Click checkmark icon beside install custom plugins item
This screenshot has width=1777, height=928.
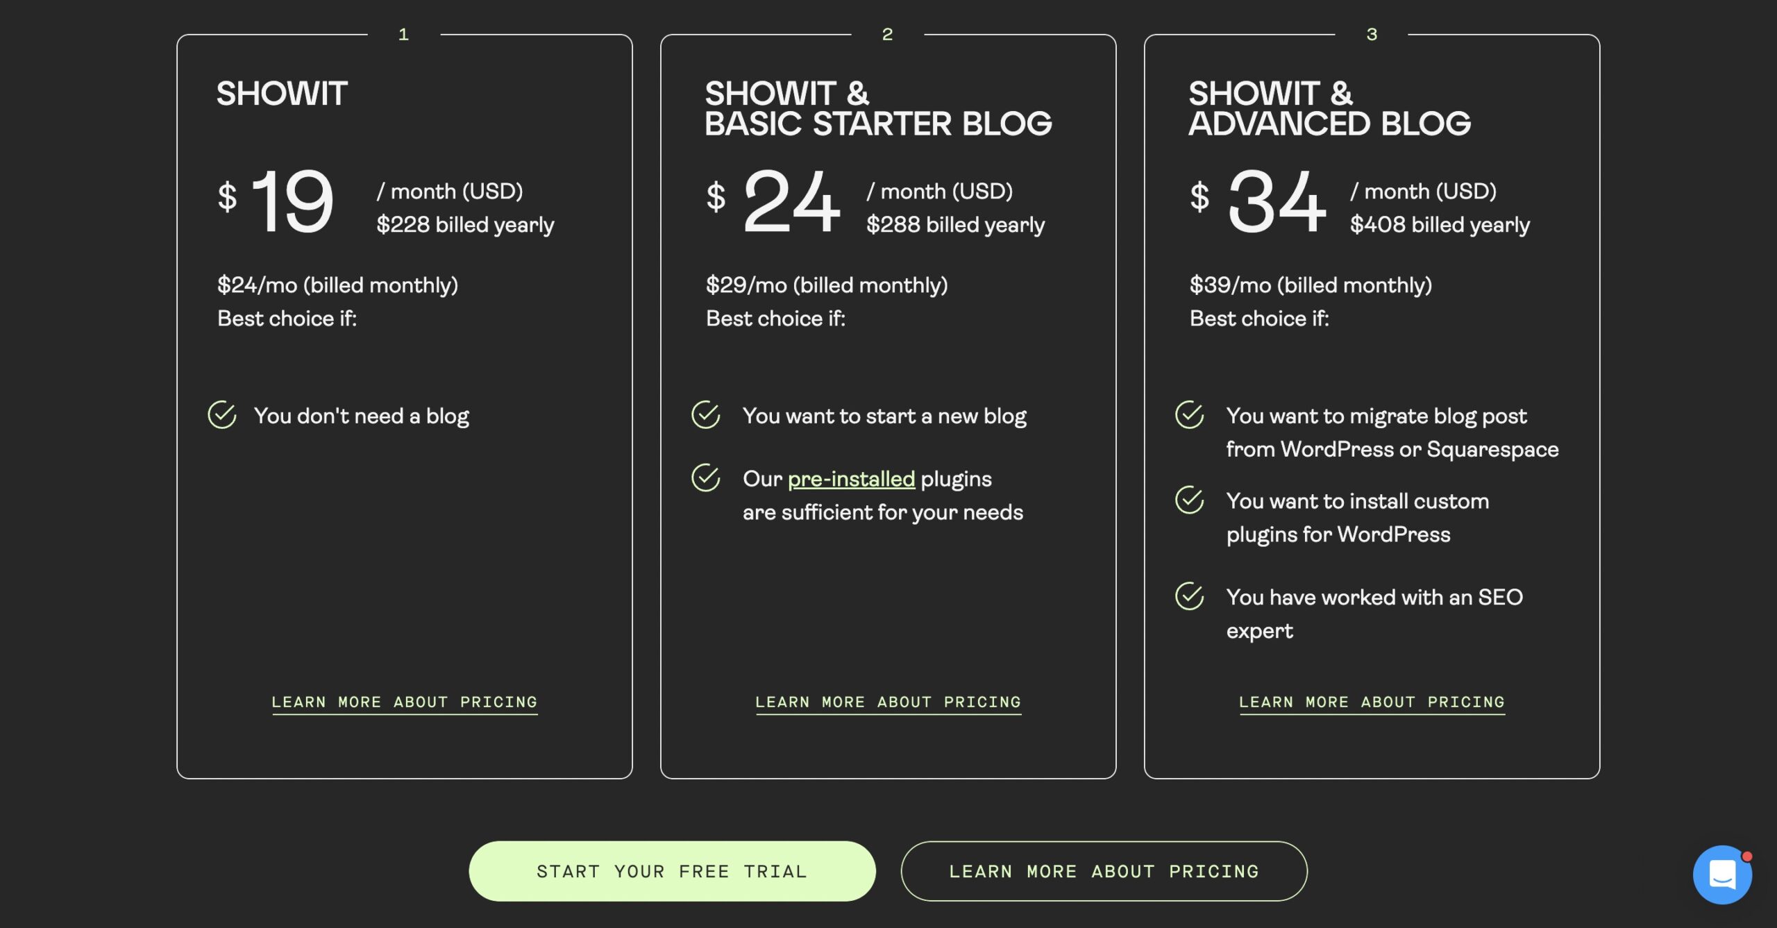pos(1190,500)
